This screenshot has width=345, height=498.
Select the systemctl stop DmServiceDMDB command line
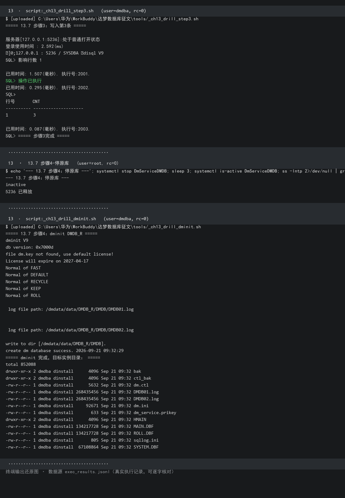(x=175, y=171)
